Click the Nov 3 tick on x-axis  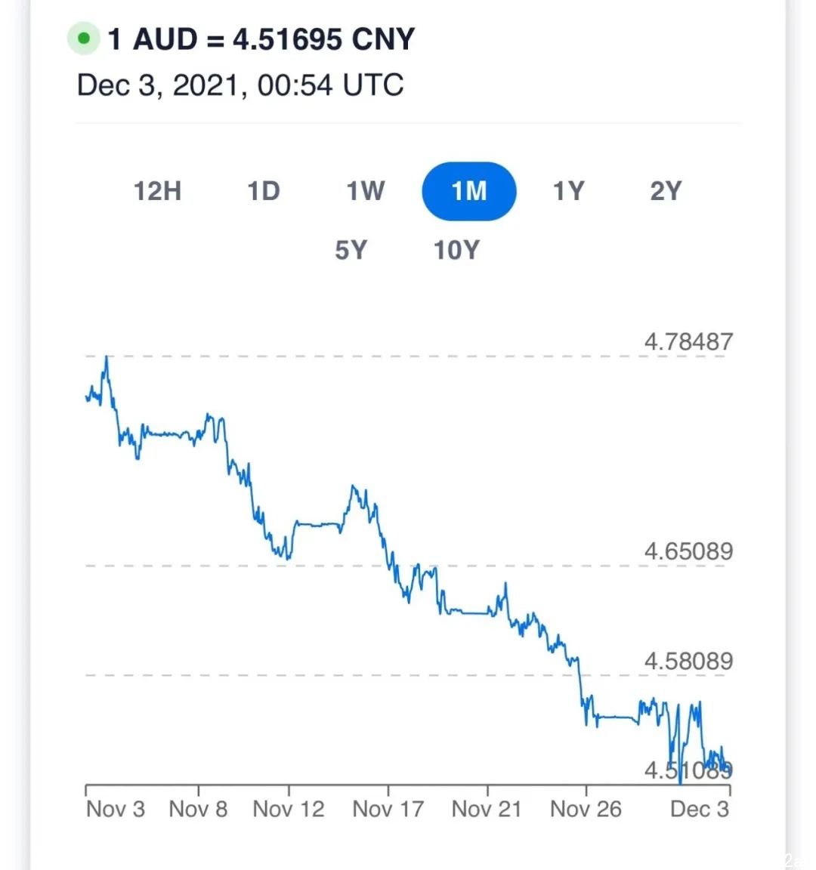click(116, 809)
